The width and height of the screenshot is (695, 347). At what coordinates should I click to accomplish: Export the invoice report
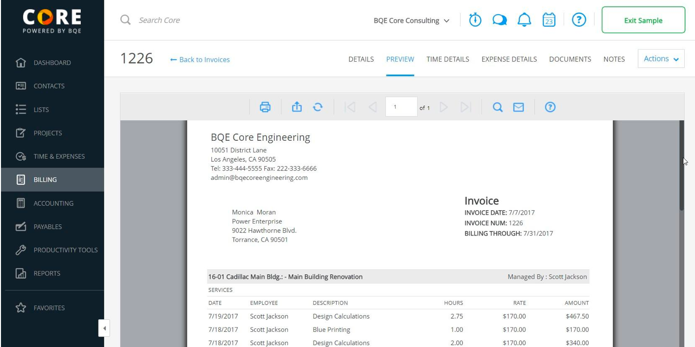(x=297, y=107)
